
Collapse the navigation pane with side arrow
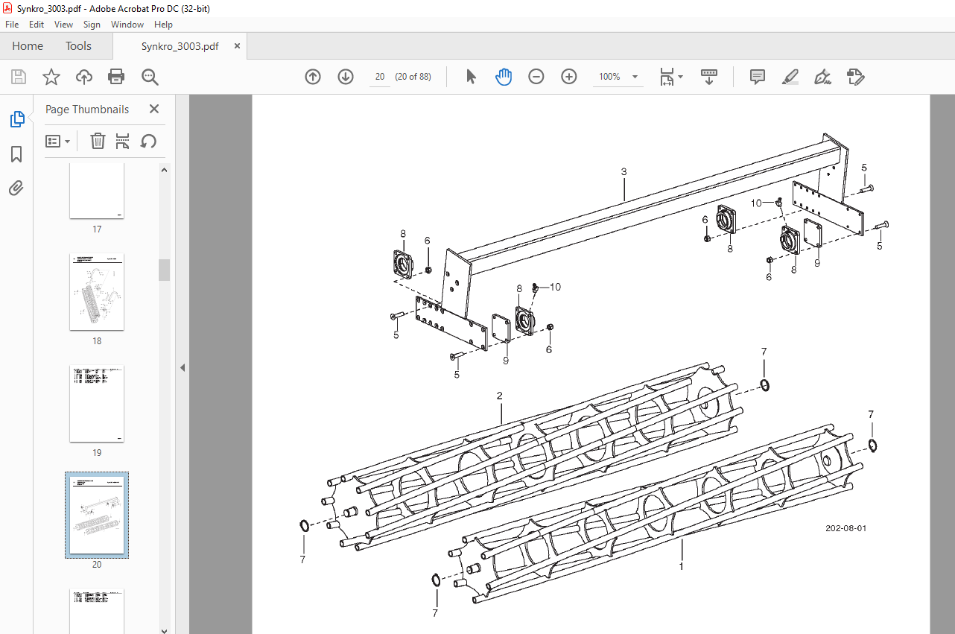pyautogui.click(x=183, y=367)
